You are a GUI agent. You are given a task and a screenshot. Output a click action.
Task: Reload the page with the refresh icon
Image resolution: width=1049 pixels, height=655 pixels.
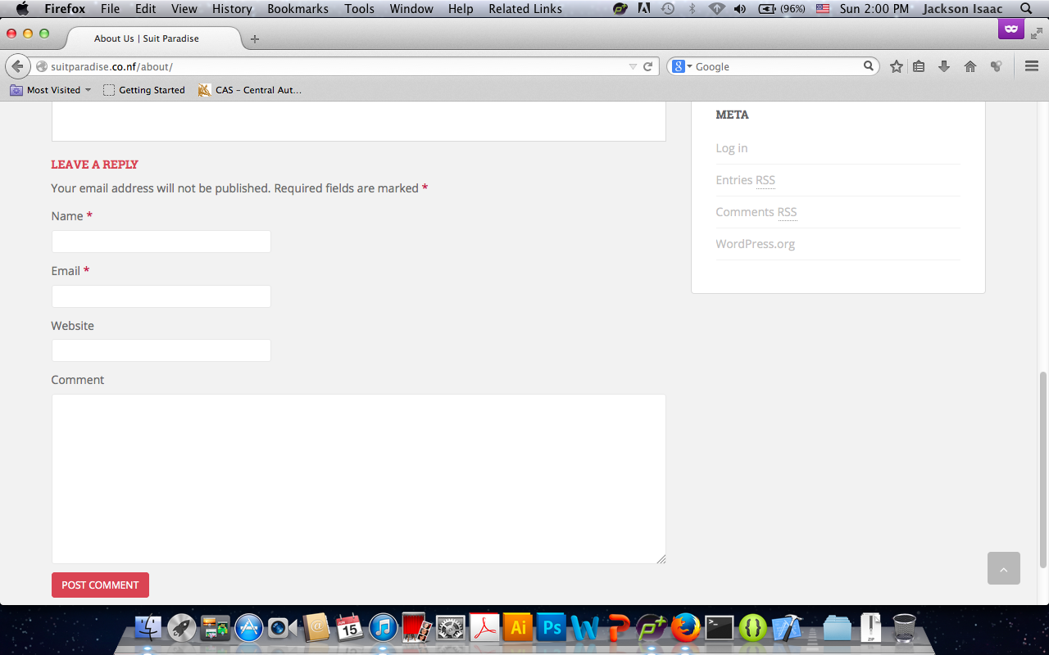coord(647,66)
